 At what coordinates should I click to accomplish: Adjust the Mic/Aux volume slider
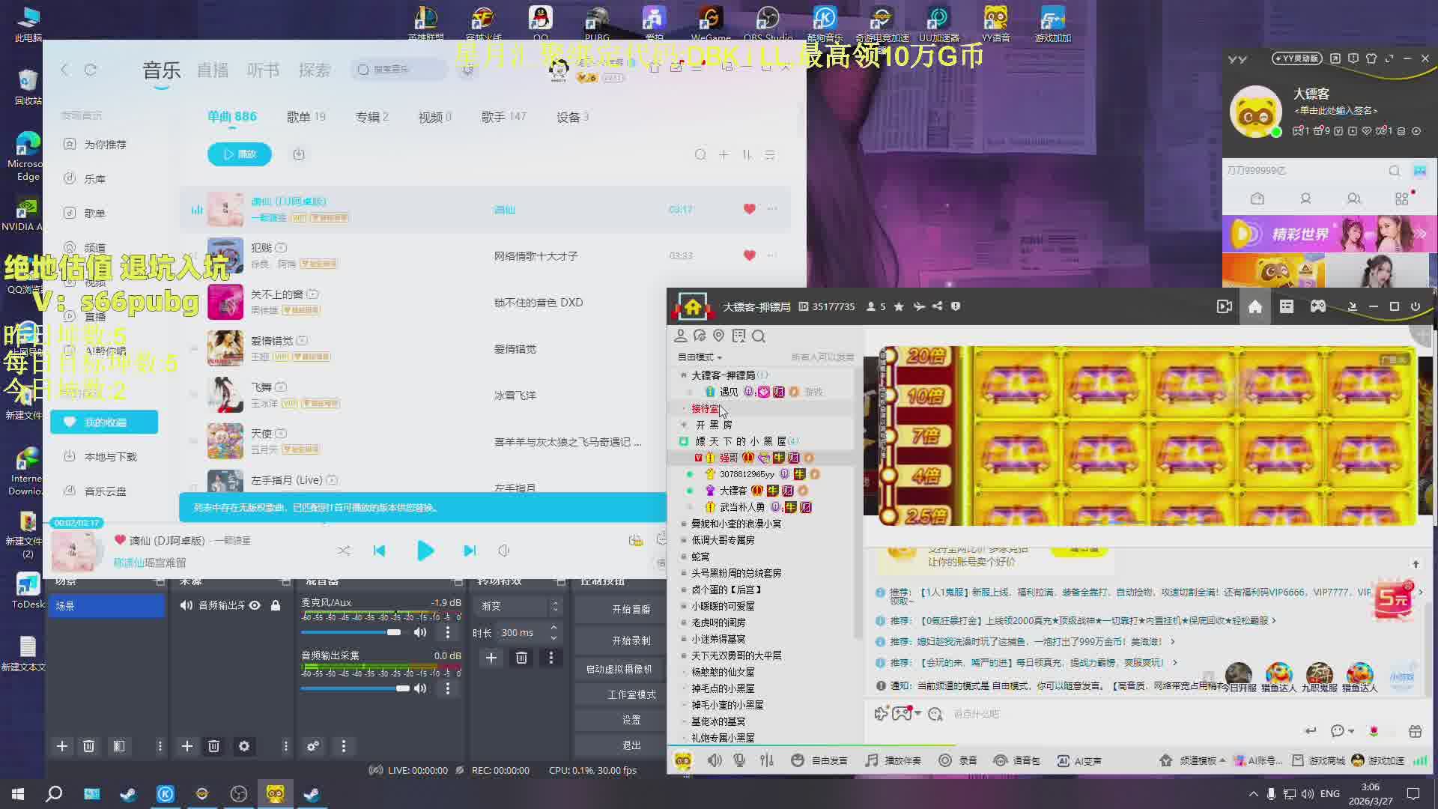point(393,632)
